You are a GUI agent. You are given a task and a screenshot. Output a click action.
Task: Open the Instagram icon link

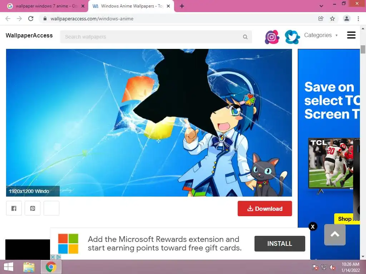click(272, 37)
